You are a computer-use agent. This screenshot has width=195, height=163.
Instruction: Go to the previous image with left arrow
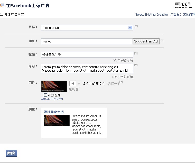click(x=73, y=83)
